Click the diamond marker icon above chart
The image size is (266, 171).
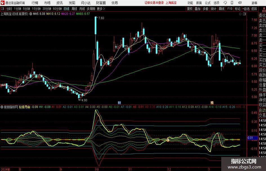click(x=240, y=14)
